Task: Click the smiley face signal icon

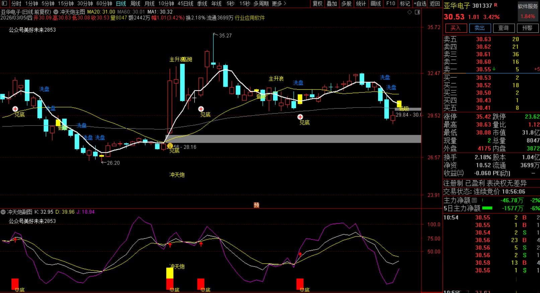Action: point(170,146)
